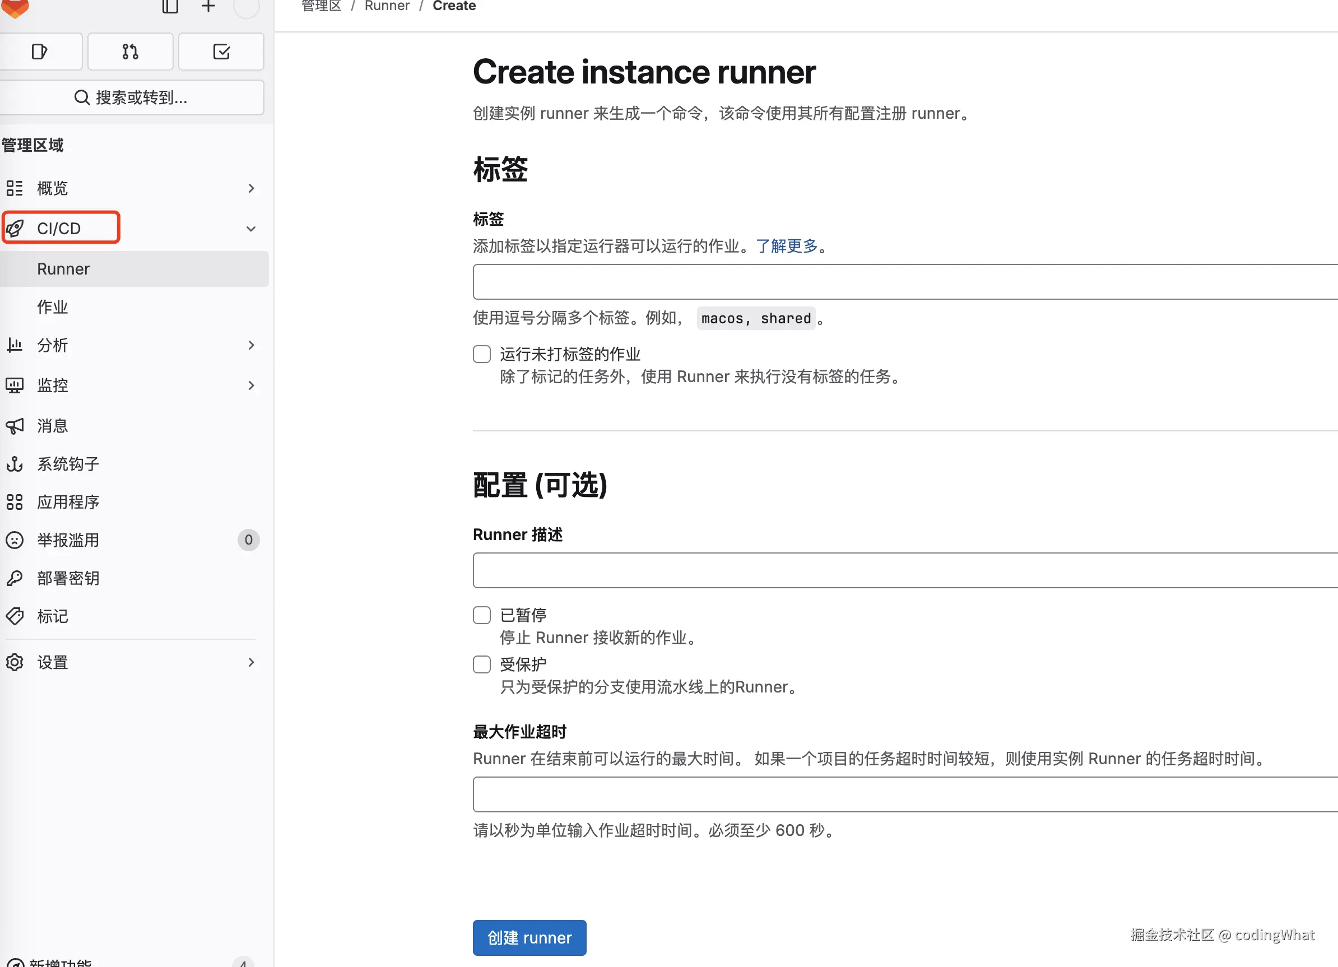Viewport: 1338px width, 967px height.
Task: Expand the 设置 menu chevron
Action: [252, 662]
